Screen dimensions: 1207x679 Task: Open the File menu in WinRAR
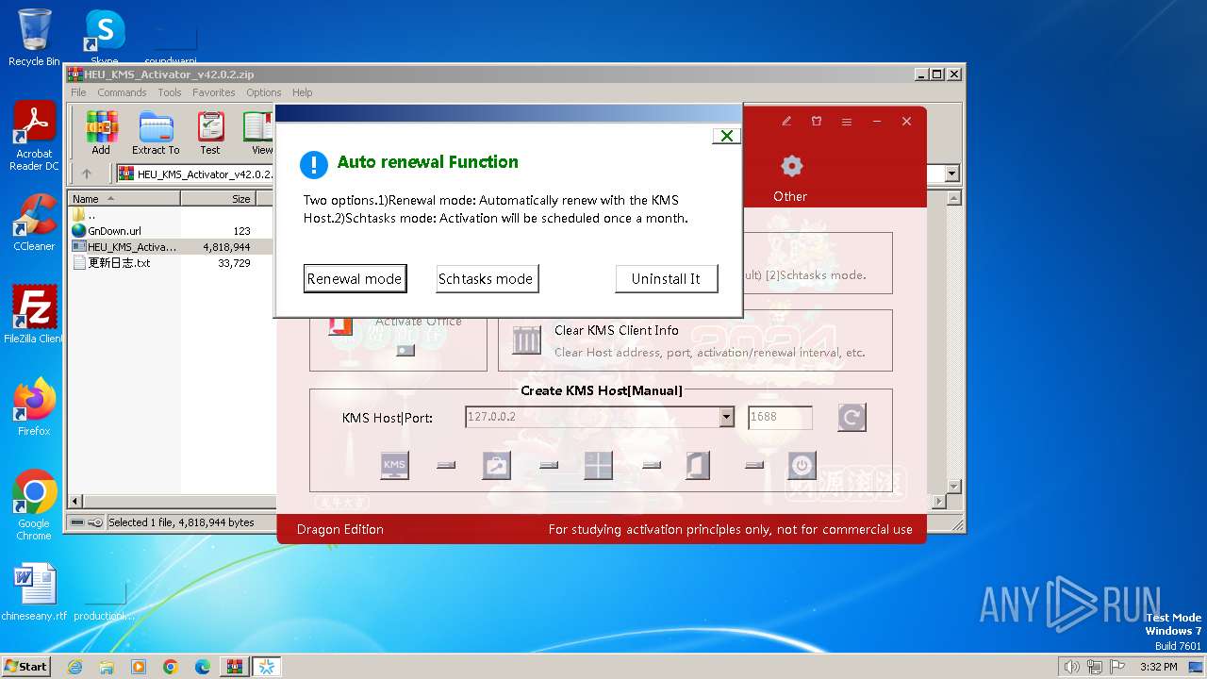pos(78,92)
